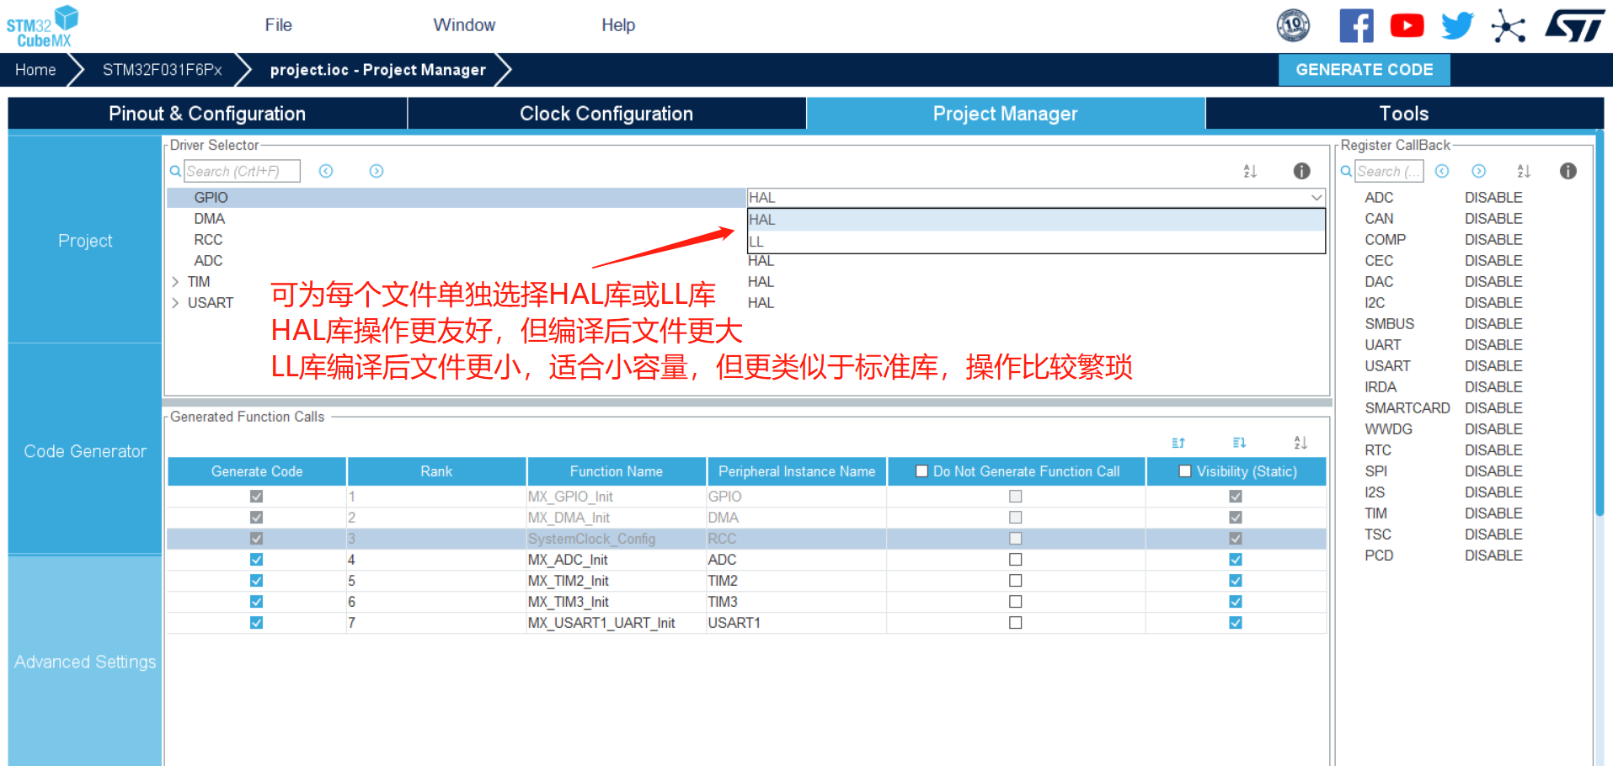Check the Visibility (Static) header checkbox
Image resolution: width=1613 pixels, height=766 pixels.
click(x=1185, y=471)
